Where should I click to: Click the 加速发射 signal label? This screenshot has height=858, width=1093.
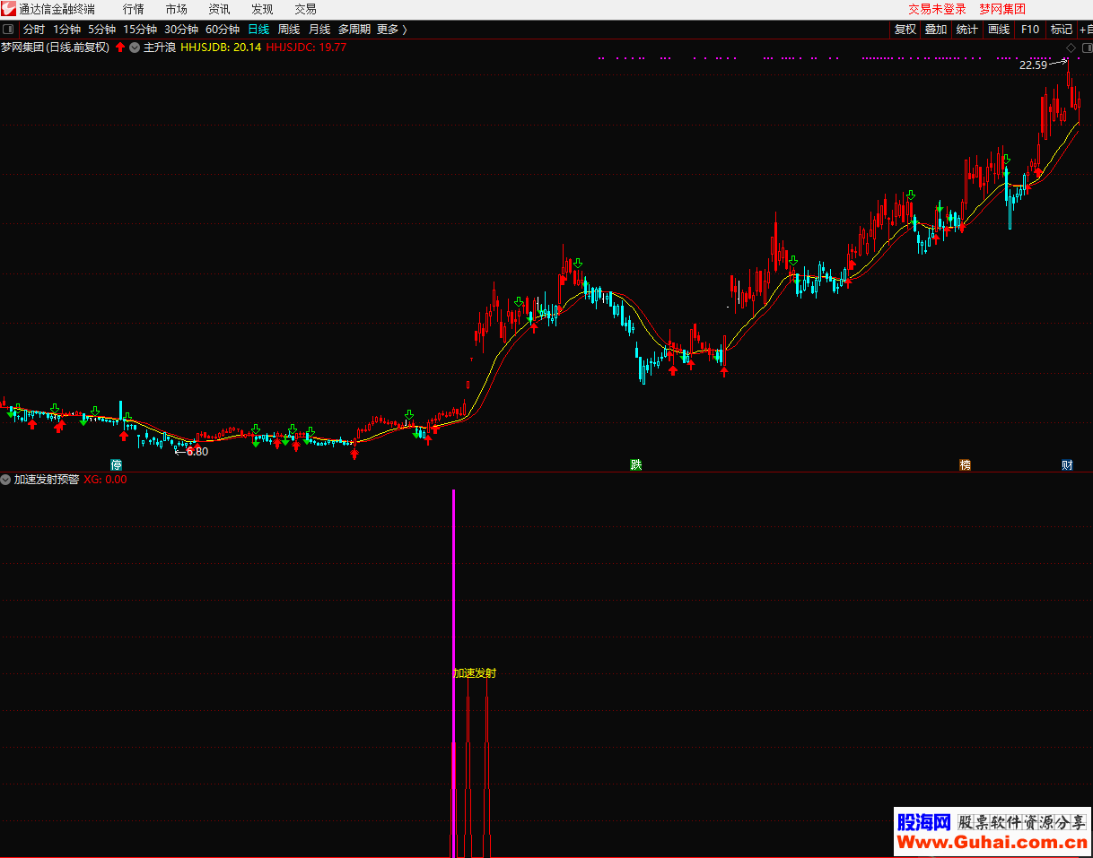pyautogui.click(x=475, y=673)
